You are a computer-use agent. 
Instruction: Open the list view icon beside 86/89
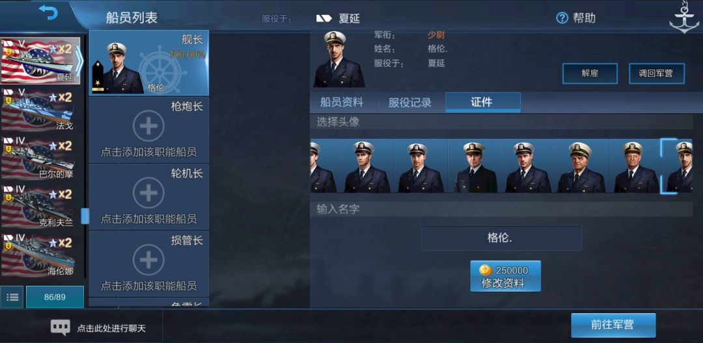click(12, 297)
